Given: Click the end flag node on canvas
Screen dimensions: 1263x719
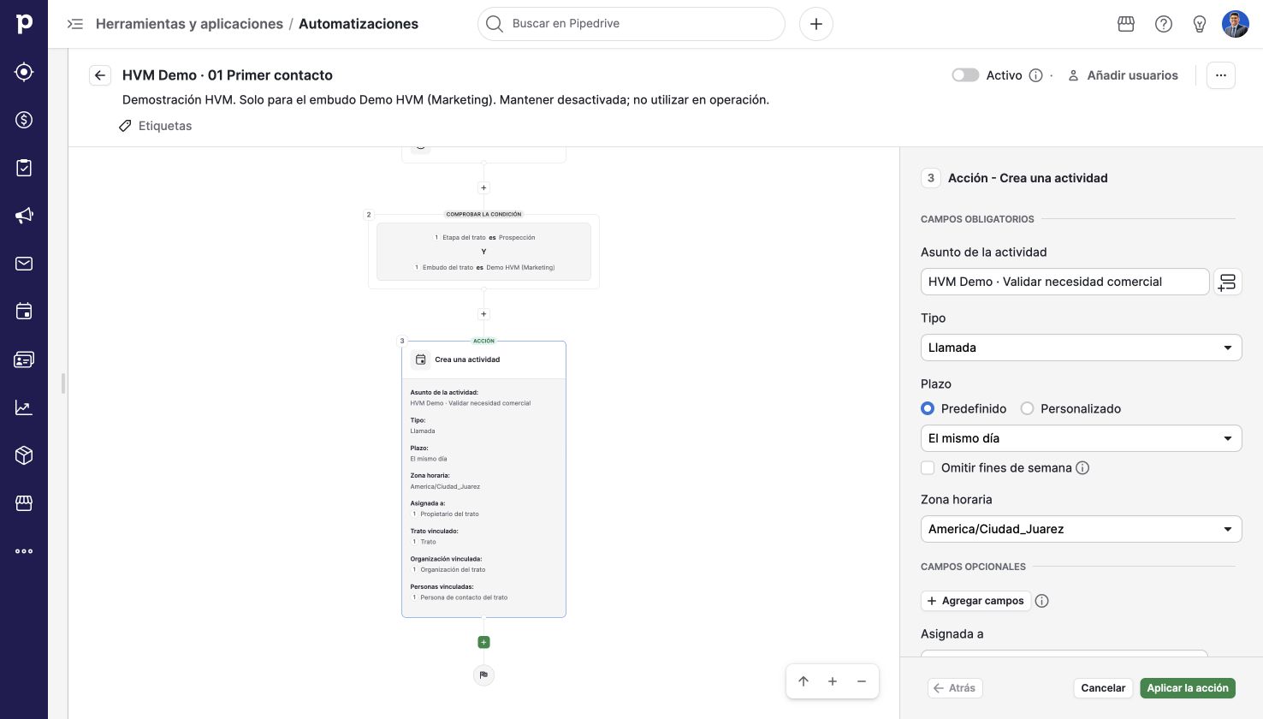Looking at the screenshot, I should click(483, 675).
